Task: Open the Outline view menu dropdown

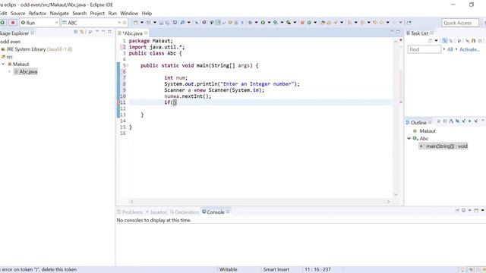Action: (x=483, y=121)
